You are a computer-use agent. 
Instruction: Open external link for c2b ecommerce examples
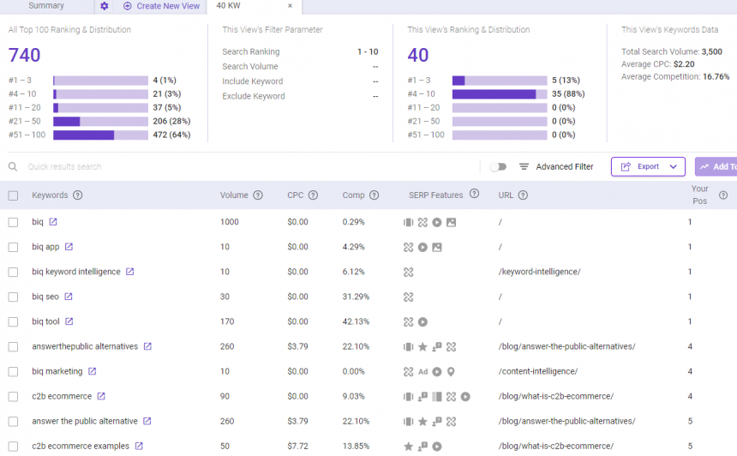[x=139, y=446]
